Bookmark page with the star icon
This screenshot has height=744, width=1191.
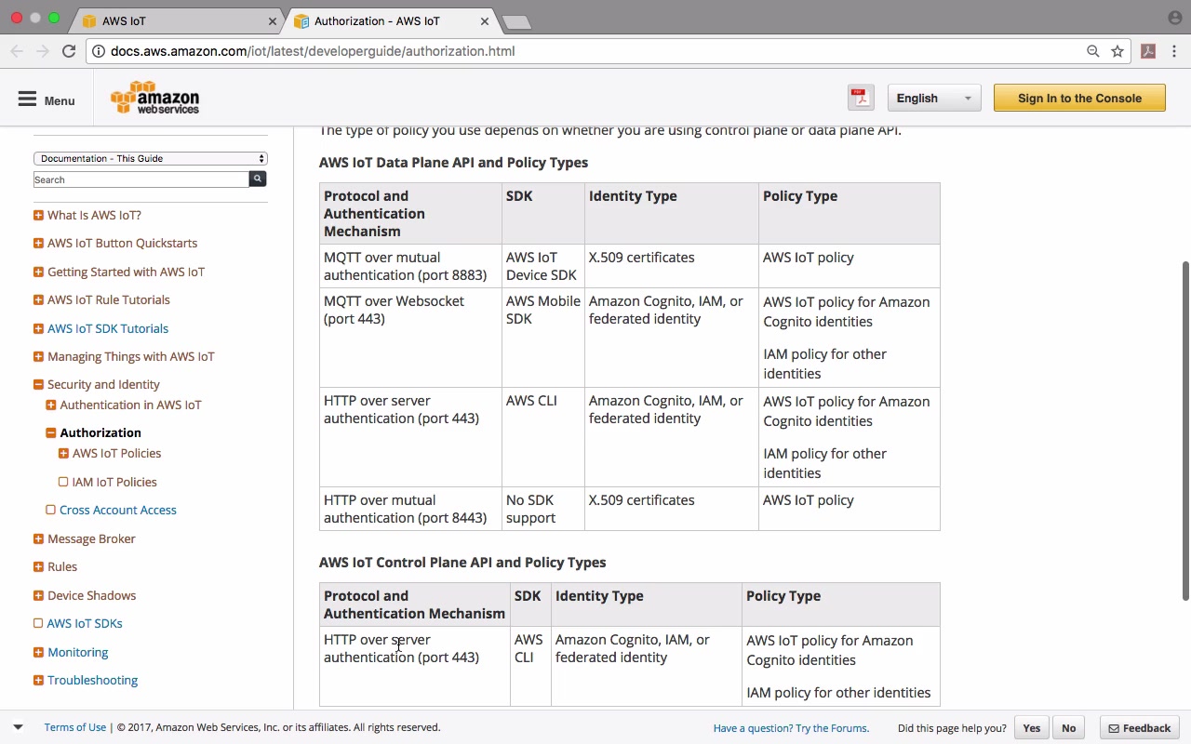pyautogui.click(x=1117, y=51)
